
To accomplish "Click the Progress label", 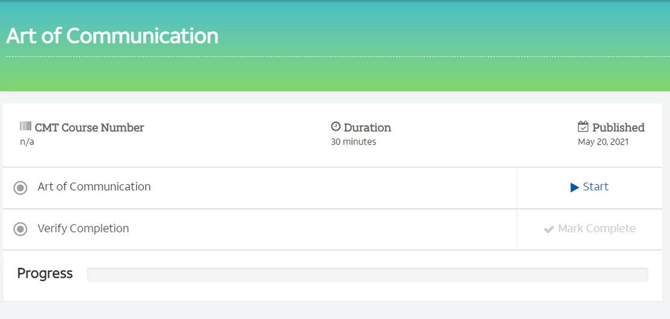I will pyautogui.click(x=45, y=273).
